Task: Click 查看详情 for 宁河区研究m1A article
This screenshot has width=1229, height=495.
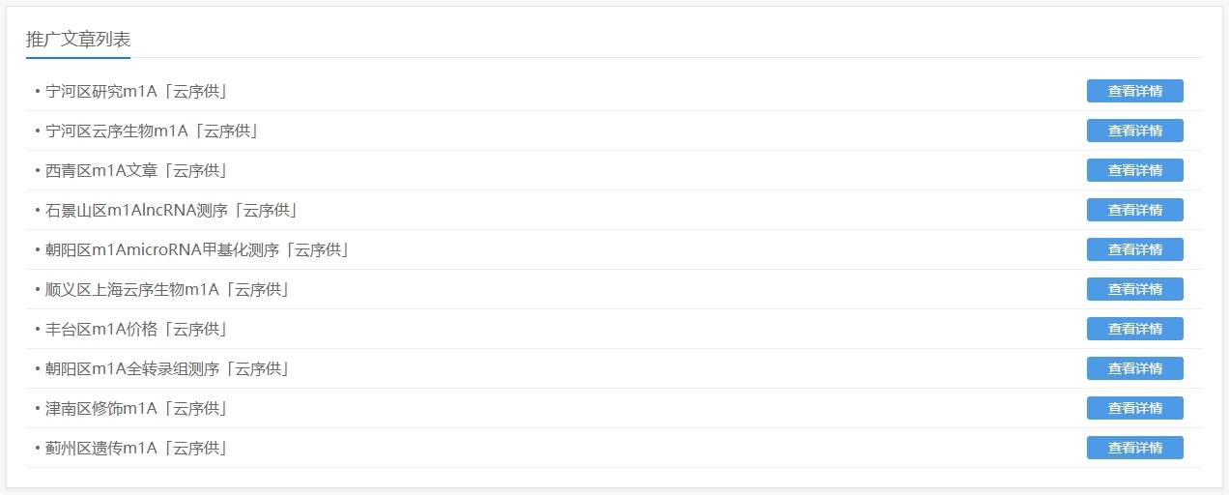Action: (x=1134, y=91)
